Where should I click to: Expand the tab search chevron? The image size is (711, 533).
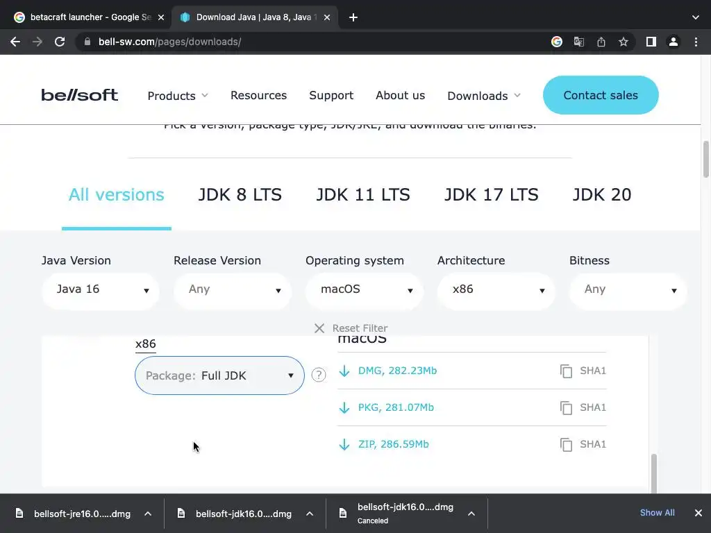tap(696, 17)
